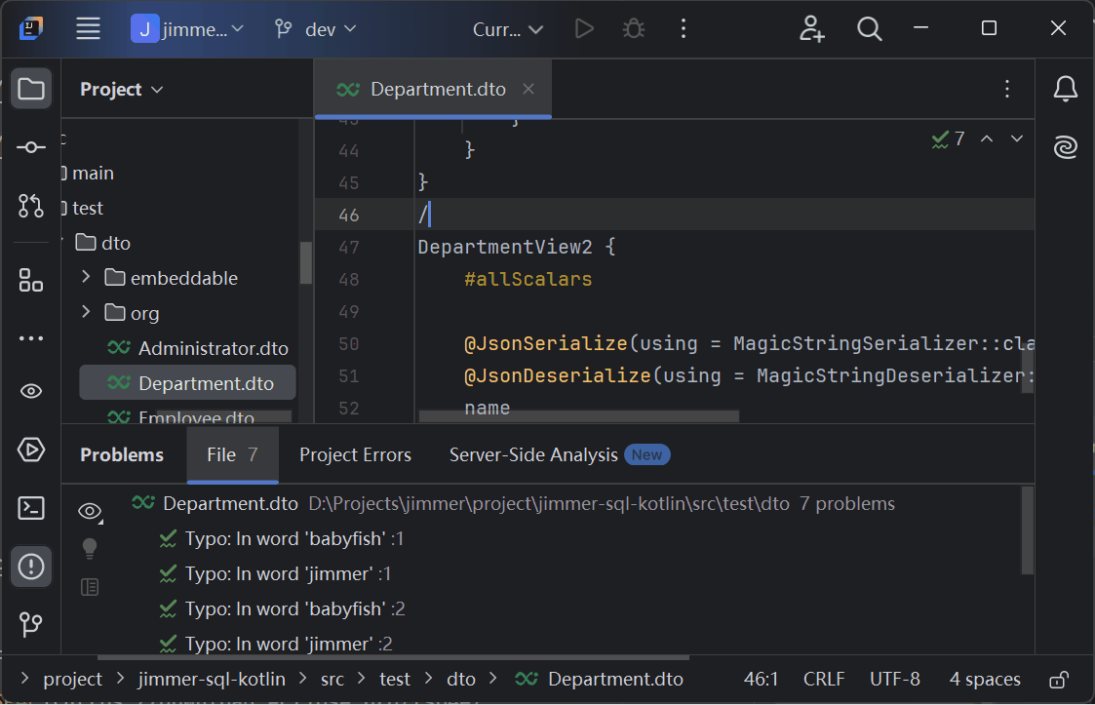Click CRLF line separator in status bar

tap(824, 680)
